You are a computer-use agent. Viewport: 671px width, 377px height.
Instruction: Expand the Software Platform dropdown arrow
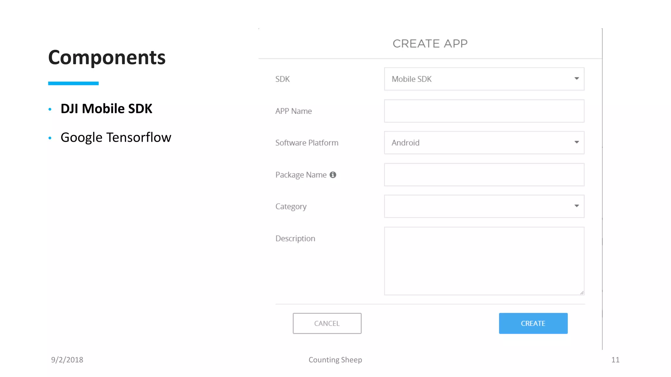[x=576, y=142]
